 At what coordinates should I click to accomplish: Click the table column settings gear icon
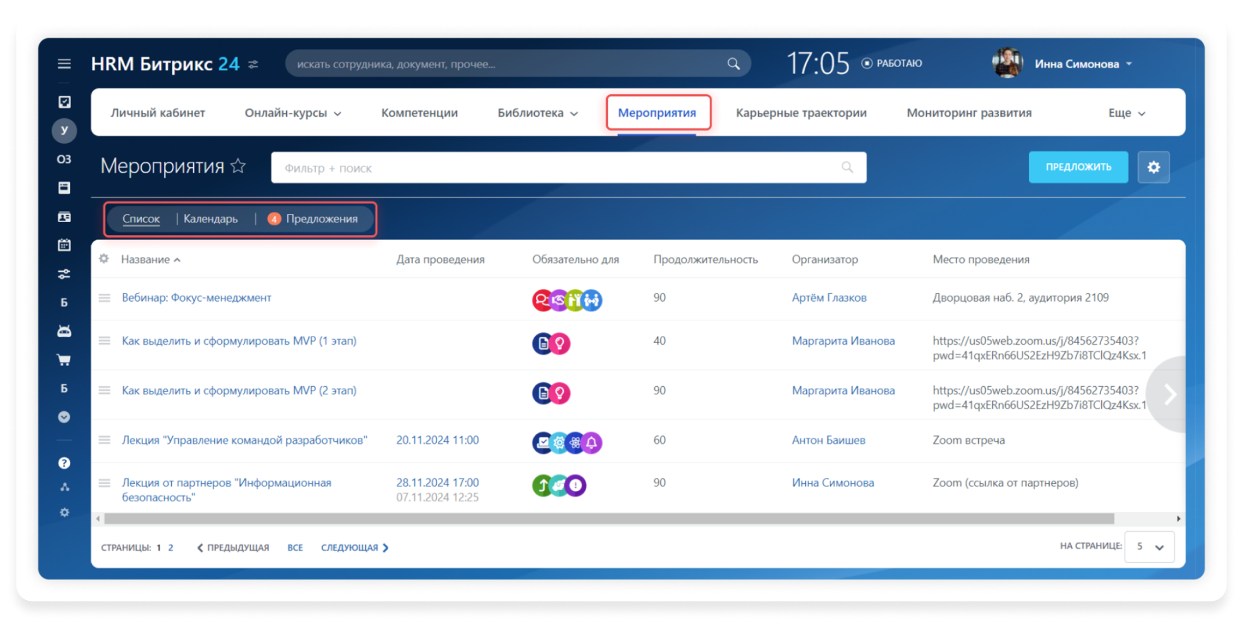pos(104,259)
